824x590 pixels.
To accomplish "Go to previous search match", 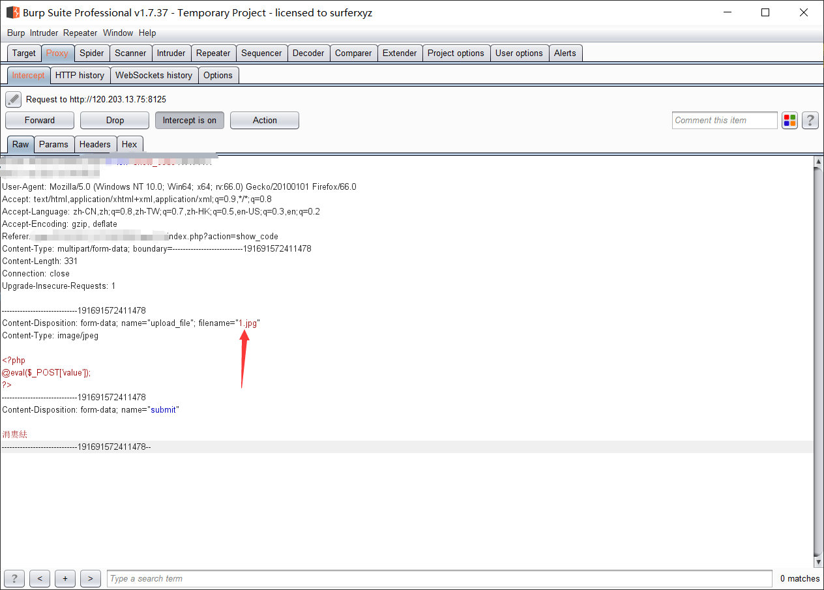I will (x=40, y=578).
